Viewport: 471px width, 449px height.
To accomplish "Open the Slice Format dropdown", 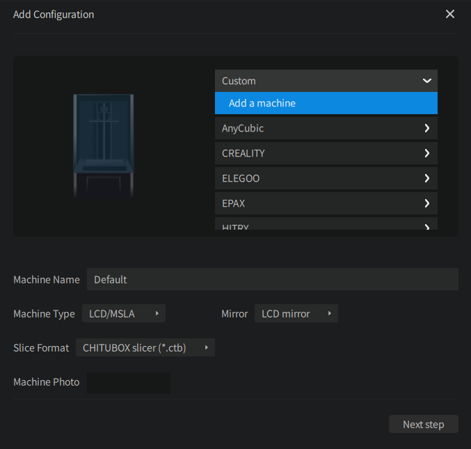I will pos(145,347).
